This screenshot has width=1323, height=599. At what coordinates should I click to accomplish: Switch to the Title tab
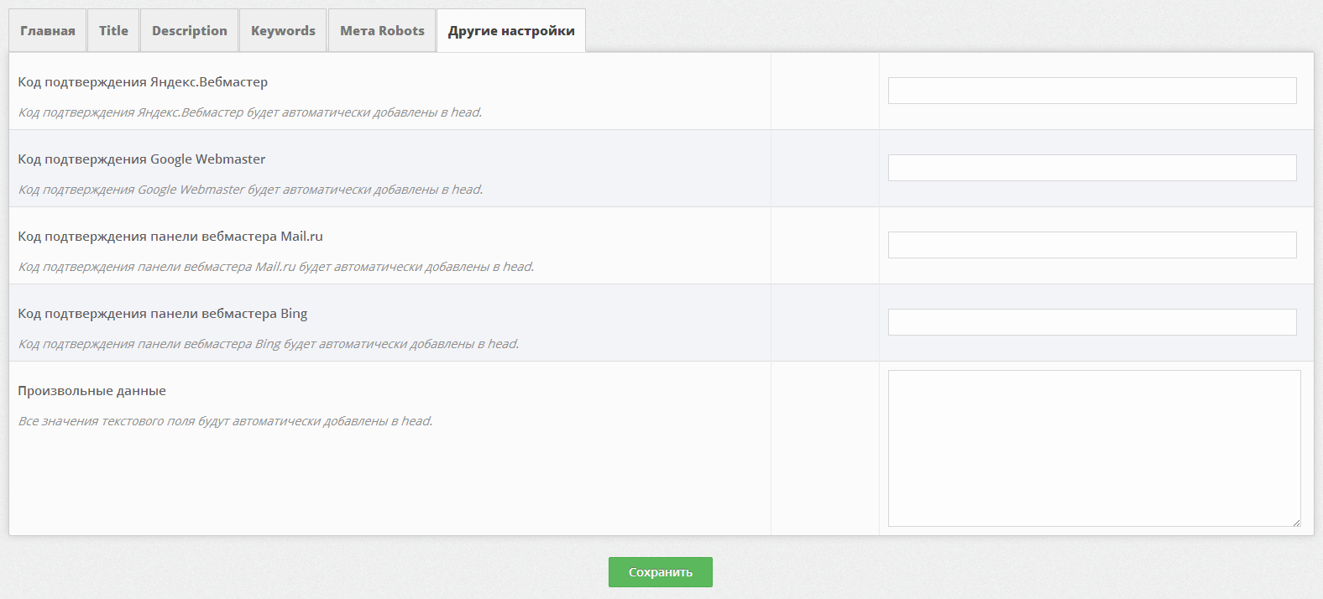pyautogui.click(x=113, y=31)
